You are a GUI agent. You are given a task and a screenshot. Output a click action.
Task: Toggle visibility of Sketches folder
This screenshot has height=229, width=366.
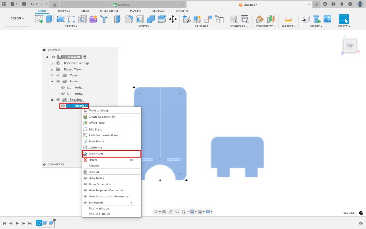click(x=58, y=100)
